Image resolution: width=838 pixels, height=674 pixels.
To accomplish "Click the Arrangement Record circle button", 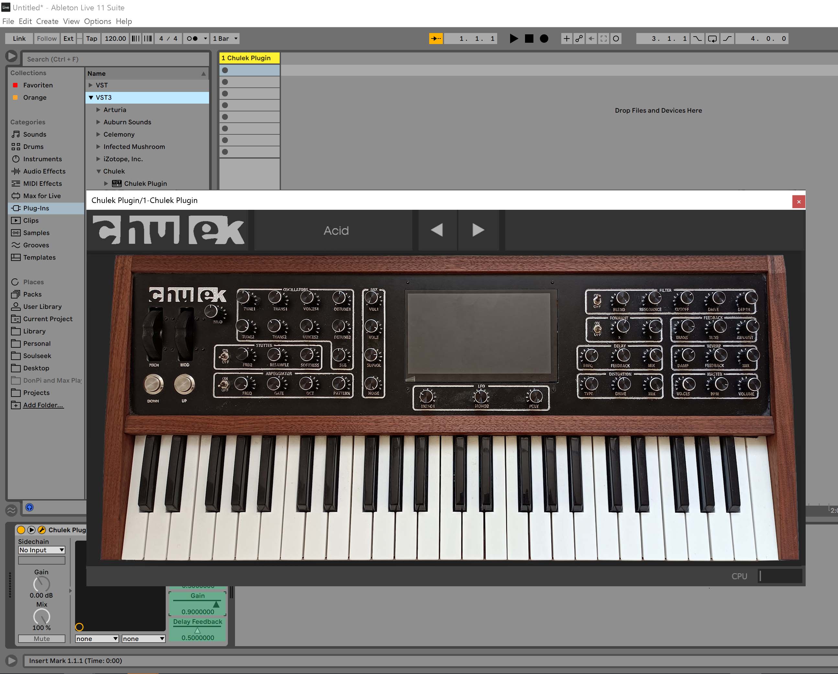I will click(544, 39).
